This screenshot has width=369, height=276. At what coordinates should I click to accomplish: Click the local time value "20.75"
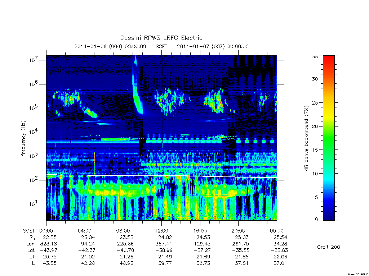[x=50, y=257]
